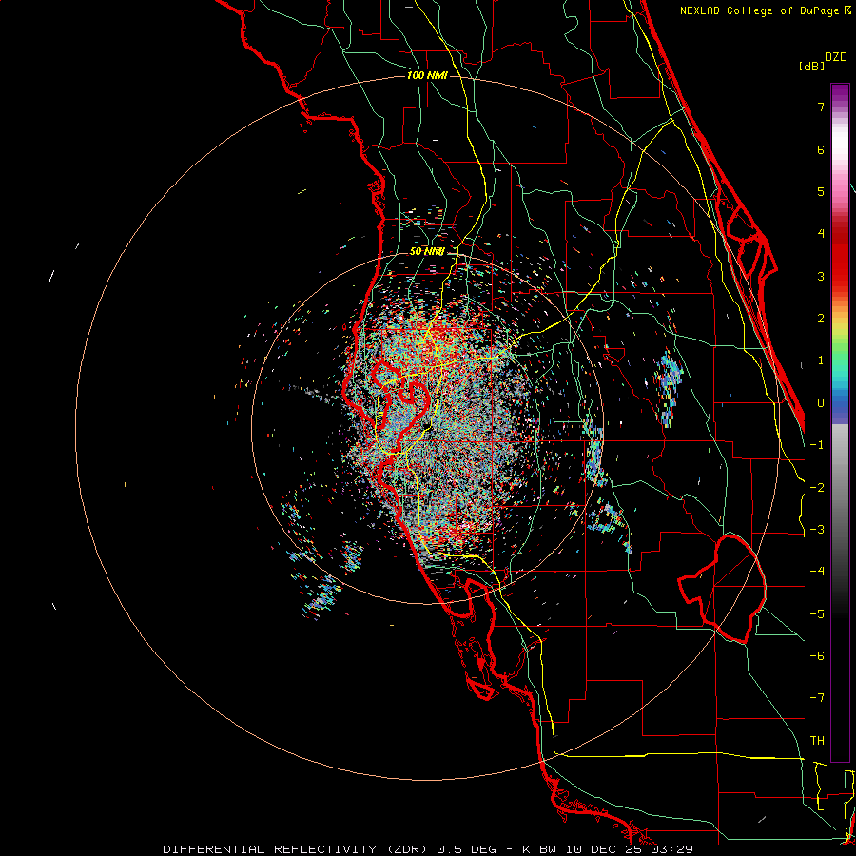Click the 5 value on color scale
The image size is (856, 856).
821,191
